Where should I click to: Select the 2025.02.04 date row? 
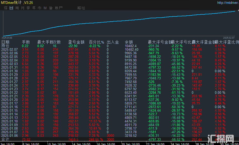(x=119, y=60)
